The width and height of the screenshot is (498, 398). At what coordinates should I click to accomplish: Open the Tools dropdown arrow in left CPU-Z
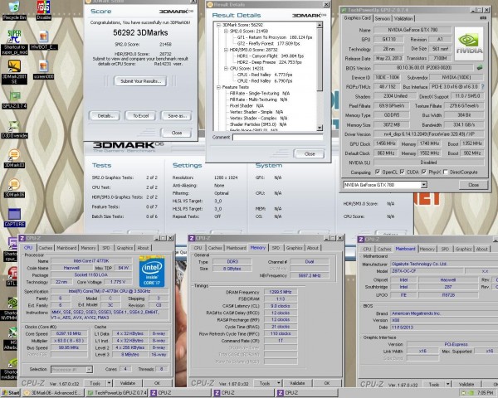(x=109, y=383)
